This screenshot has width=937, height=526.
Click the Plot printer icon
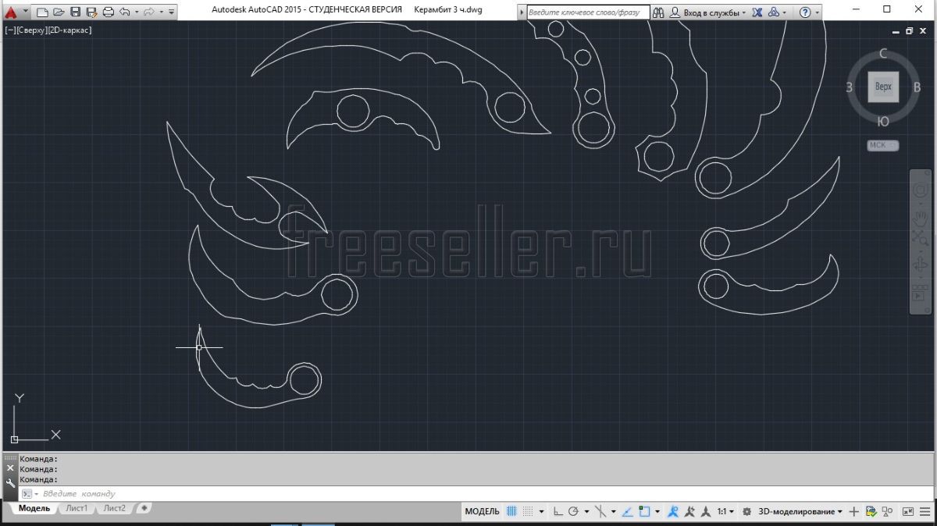109,12
